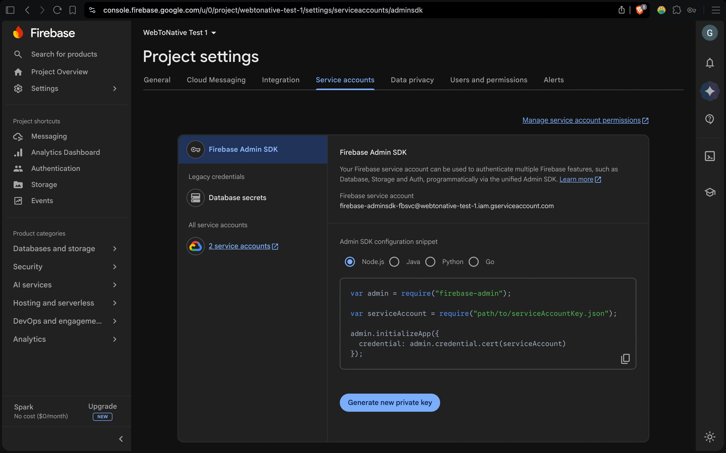Image resolution: width=726 pixels, height=453 pixels.
Task: Click the browser share icon
Action: pyautogui.click(x=621, y=10)
